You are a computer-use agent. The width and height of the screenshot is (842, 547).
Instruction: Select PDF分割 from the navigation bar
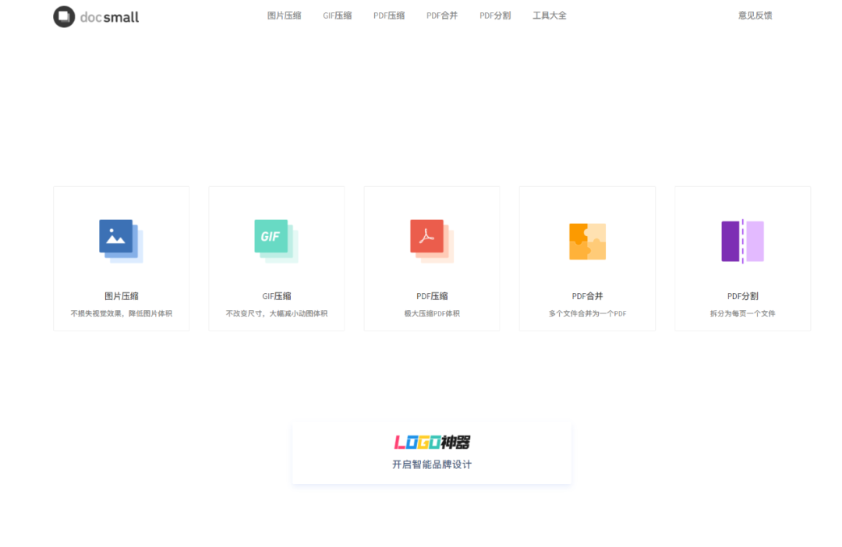(x=495, y=15)
